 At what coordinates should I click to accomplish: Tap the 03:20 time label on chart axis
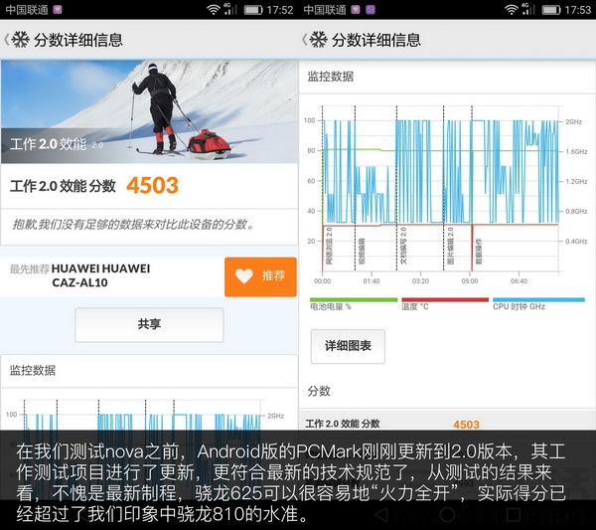(x=420, y=281)
